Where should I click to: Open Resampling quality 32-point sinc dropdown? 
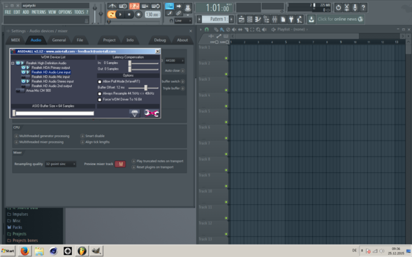(61, 164)
